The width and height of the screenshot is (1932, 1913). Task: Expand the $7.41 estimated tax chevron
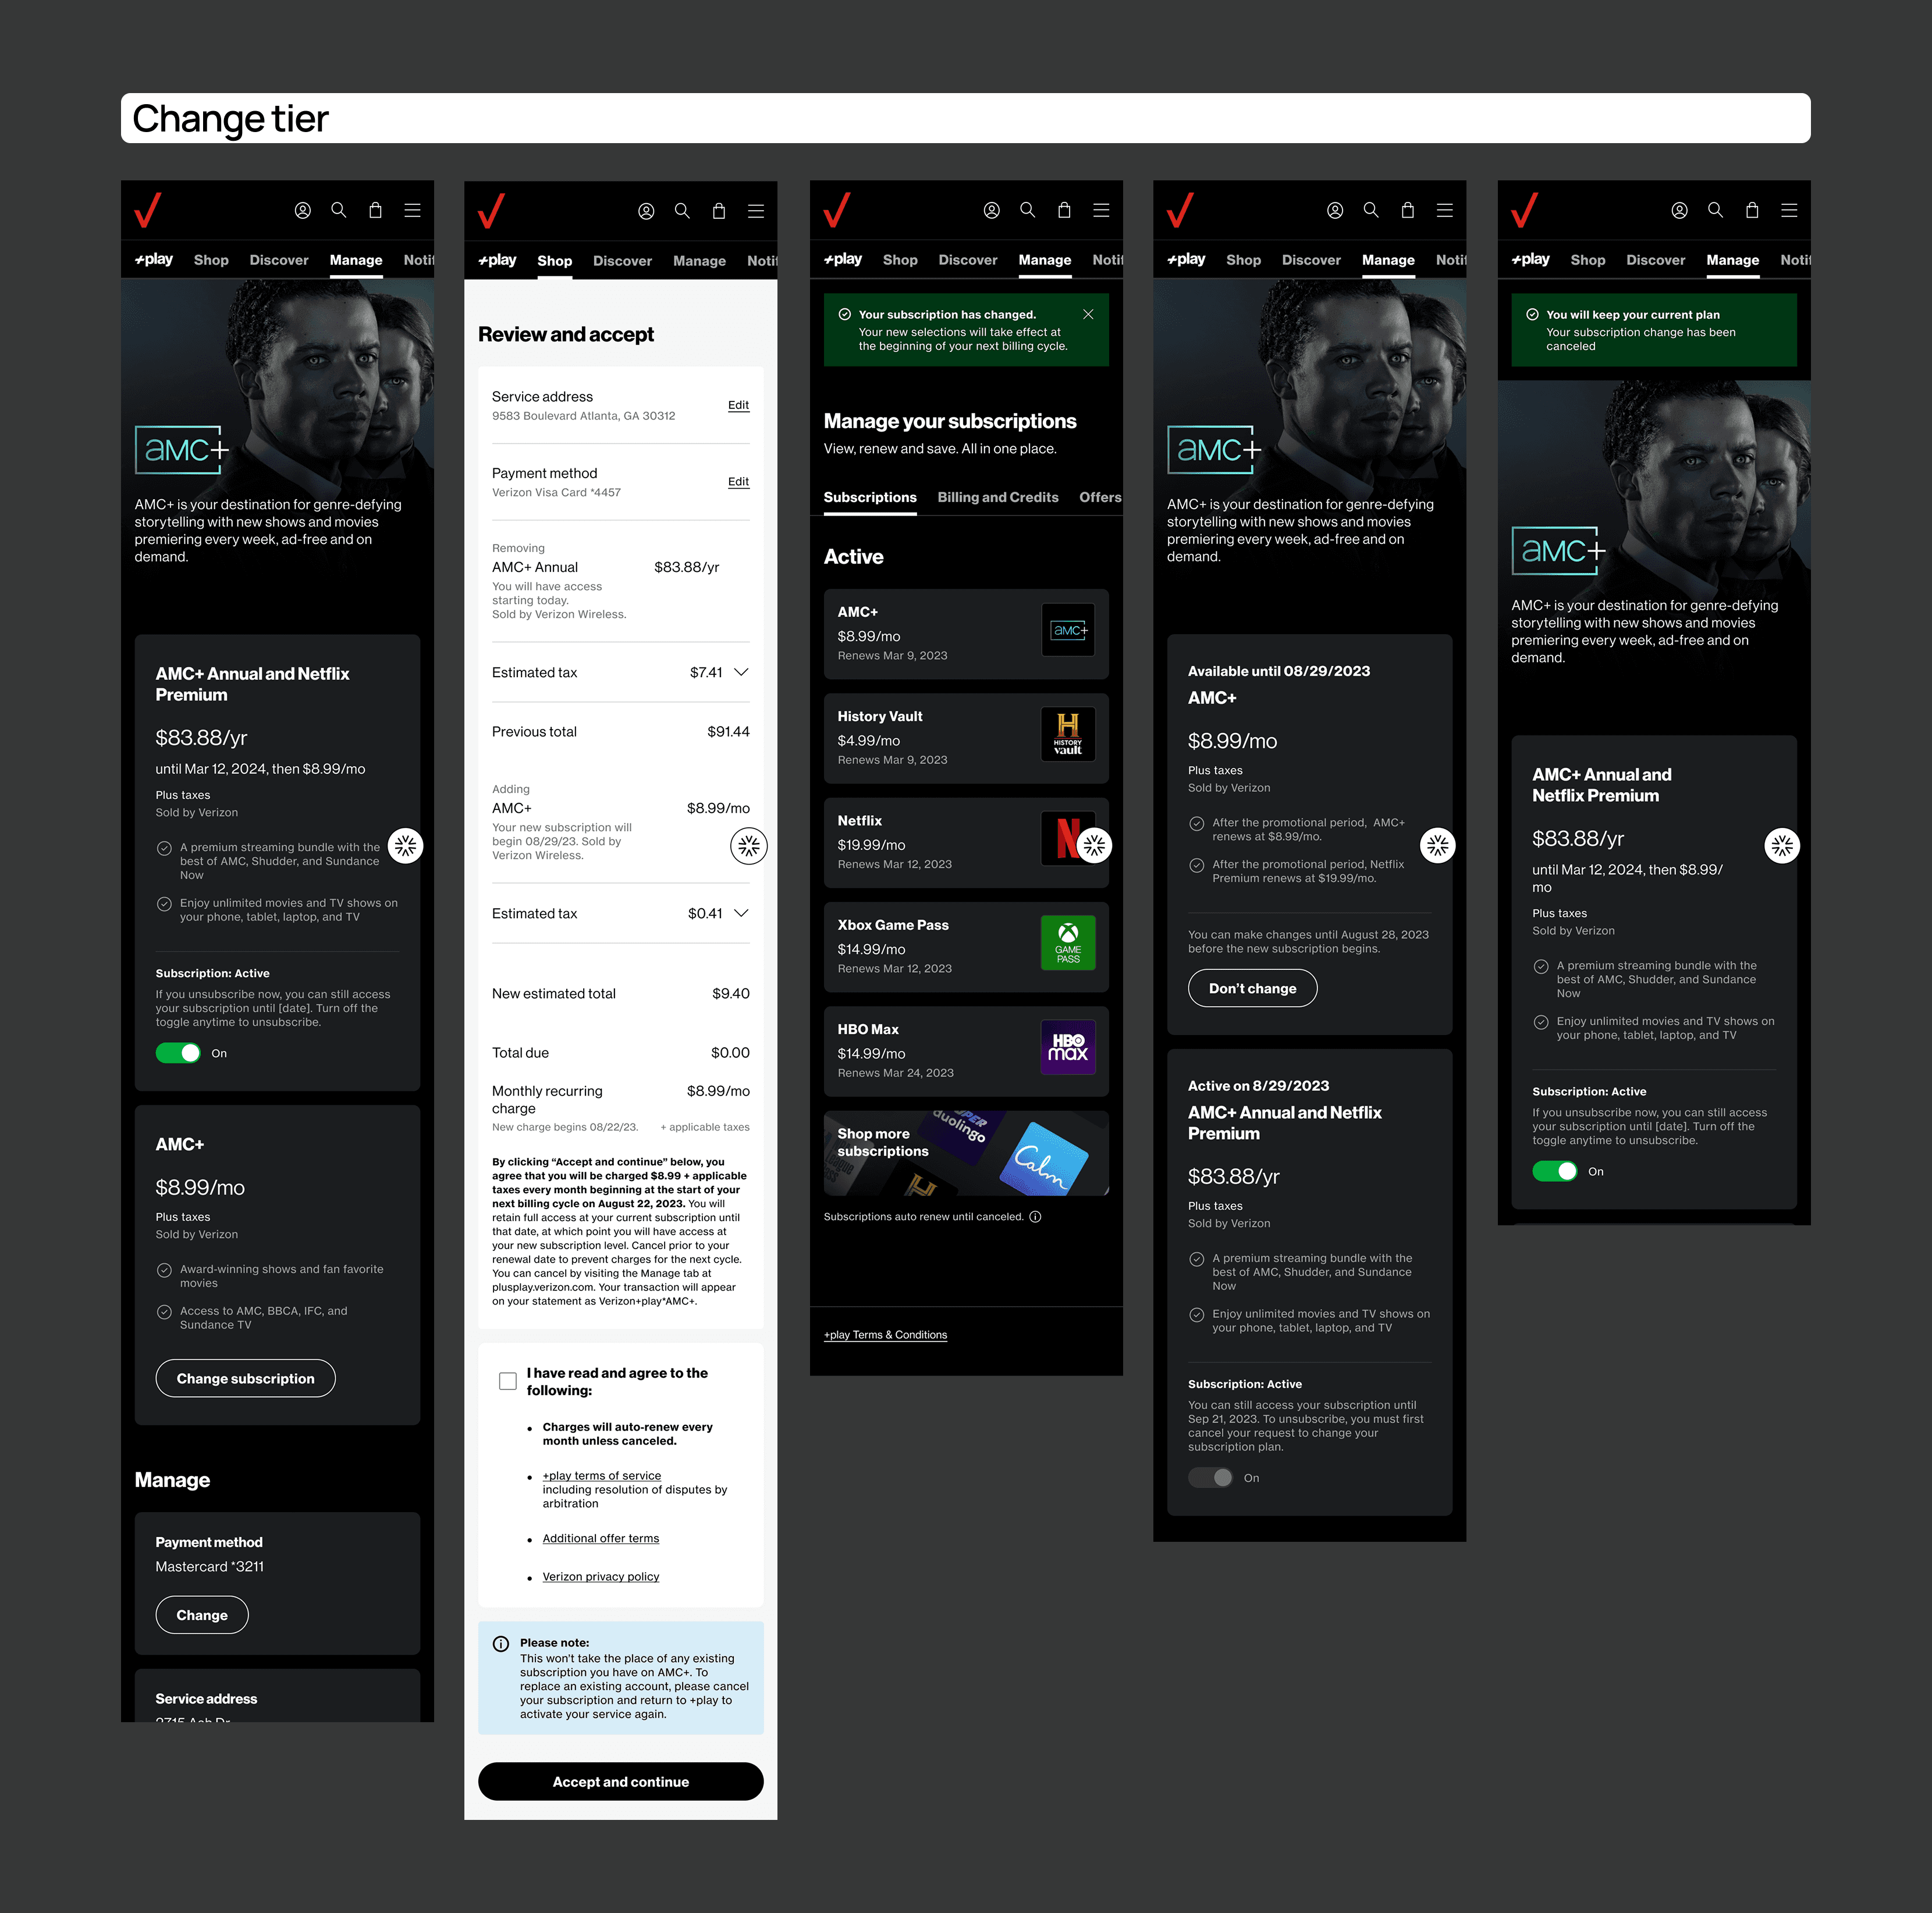pyautogui.click(x=741, y=672)
